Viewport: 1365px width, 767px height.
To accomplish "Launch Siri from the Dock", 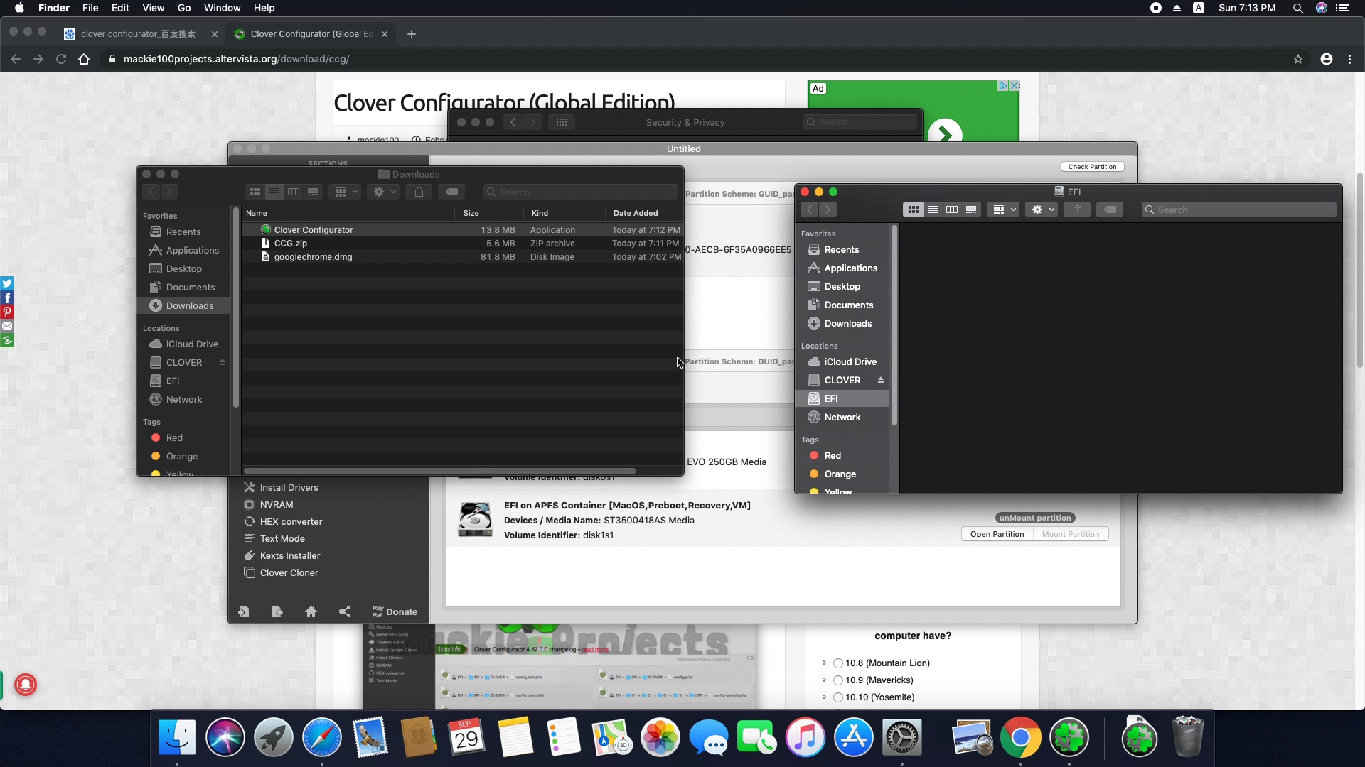I will pyautogui.click(x=225, y=738).
